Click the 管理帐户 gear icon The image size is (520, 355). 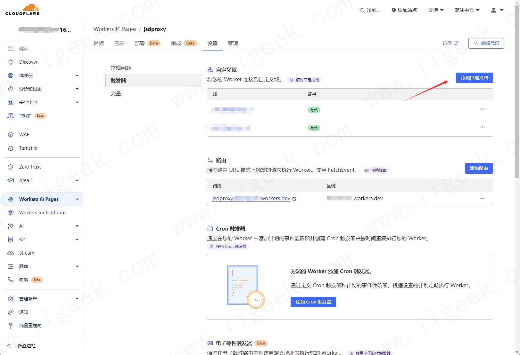(x=11, y=299)
